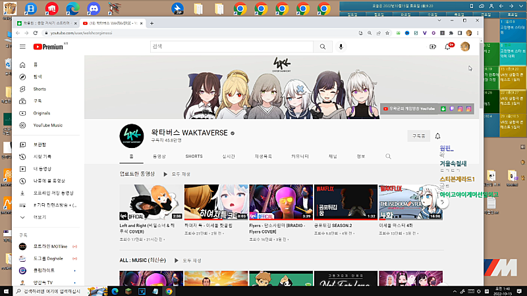Open Left and Right cover video thumbnail
527x296 pixels.
pyautogui.click(x=152, y=202)
